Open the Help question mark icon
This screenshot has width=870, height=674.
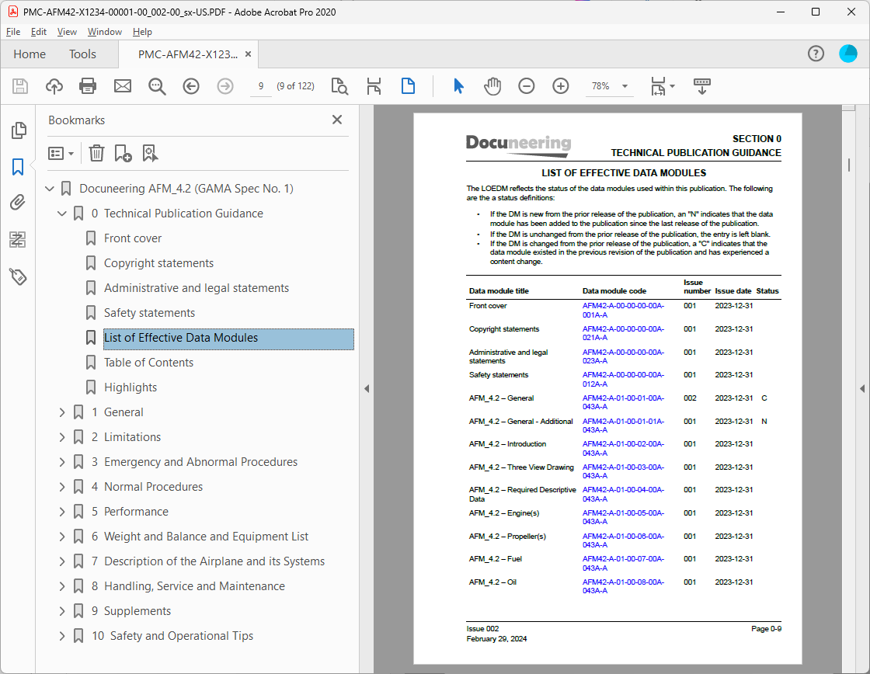pos(816,54)
